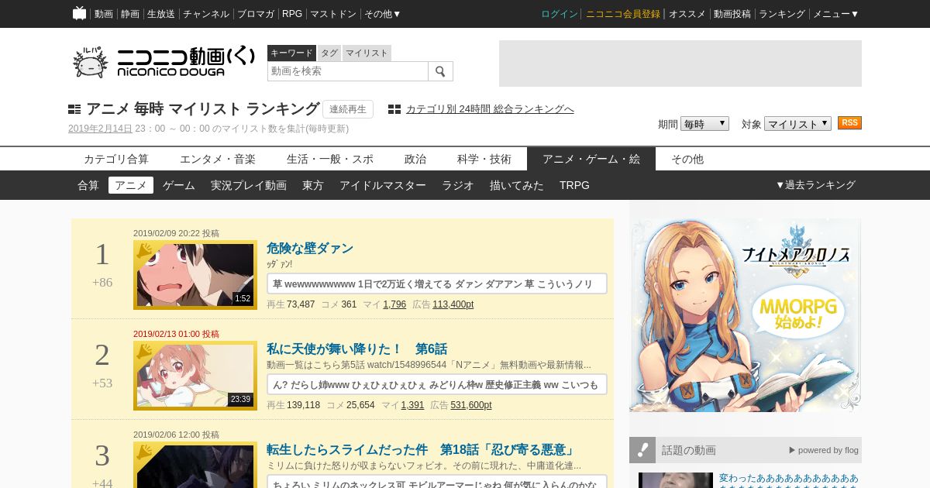The width and height of the screenshot is (930, 488).
Task: Click the 1,796 マイ count link
Action: [x=394, y=304]
